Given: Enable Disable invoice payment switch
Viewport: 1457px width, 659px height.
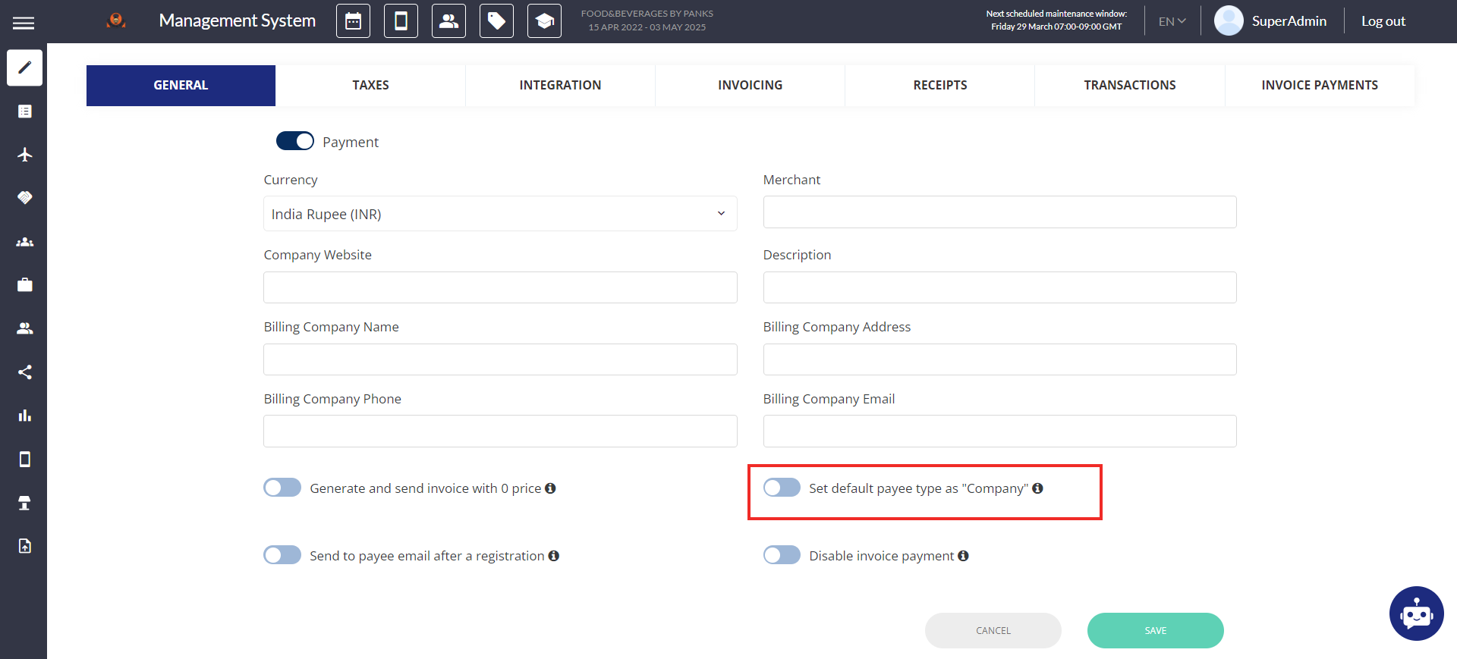Looking at the screenshot, I should [782, 555].
